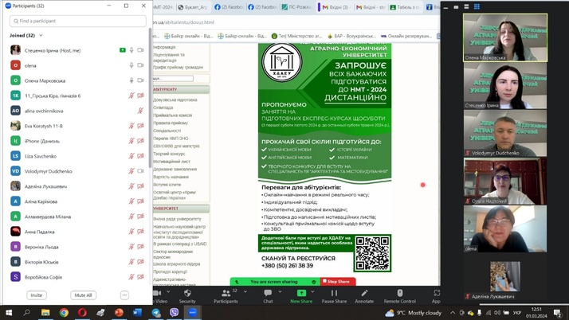Open Viber from the taskbar
569x320 pixels.
click(175, 312)
